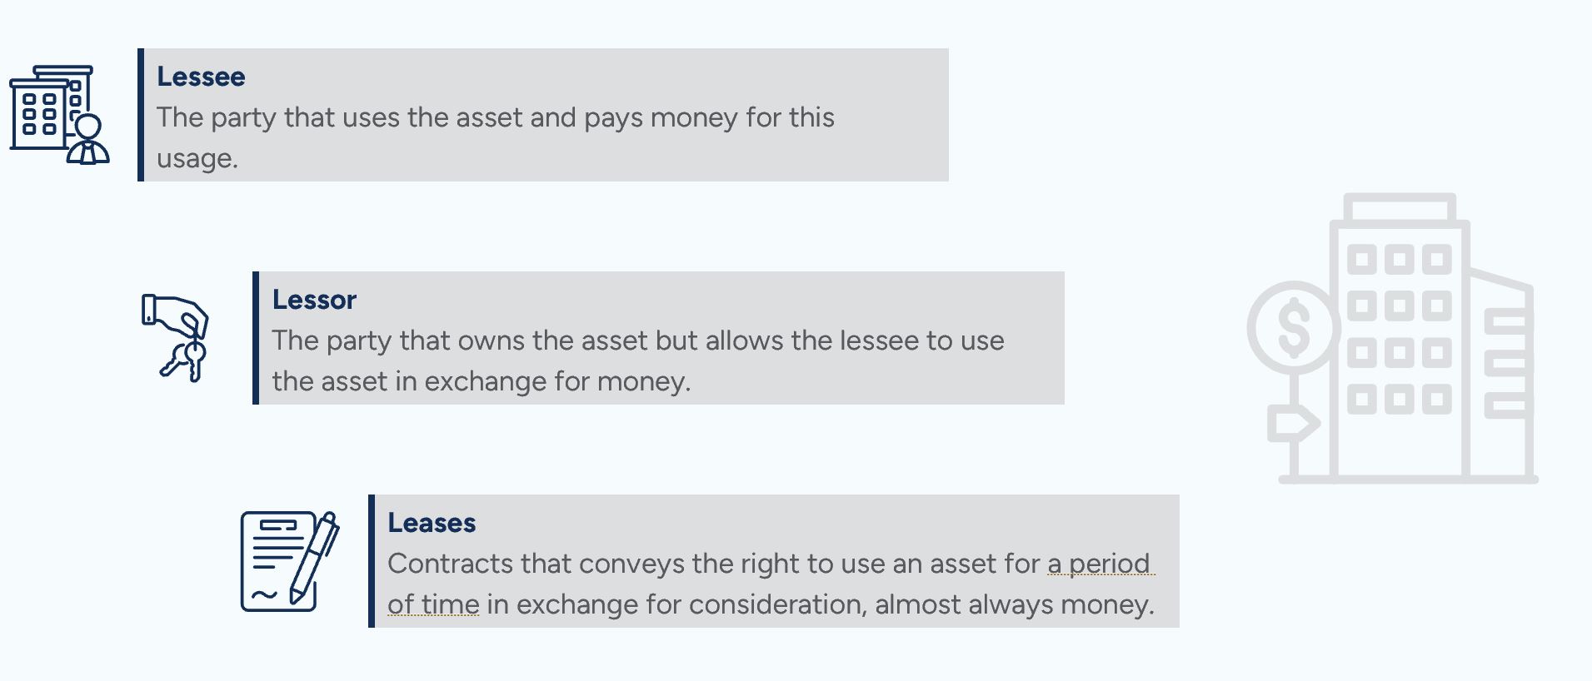
Task: Click the hand holding keys icon
Action: coord(174,337)
